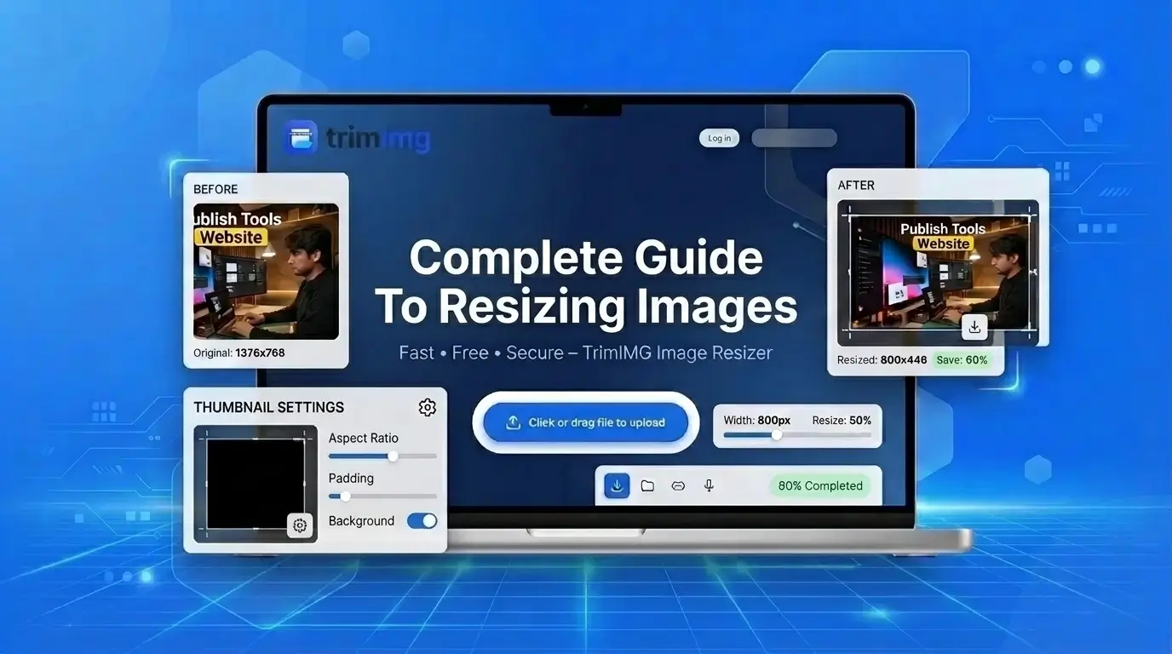Click the 'BEFORE' panel label
The height and width of the screenshot is (654, 1172).
pyautogui.click(x=215, y=189)
